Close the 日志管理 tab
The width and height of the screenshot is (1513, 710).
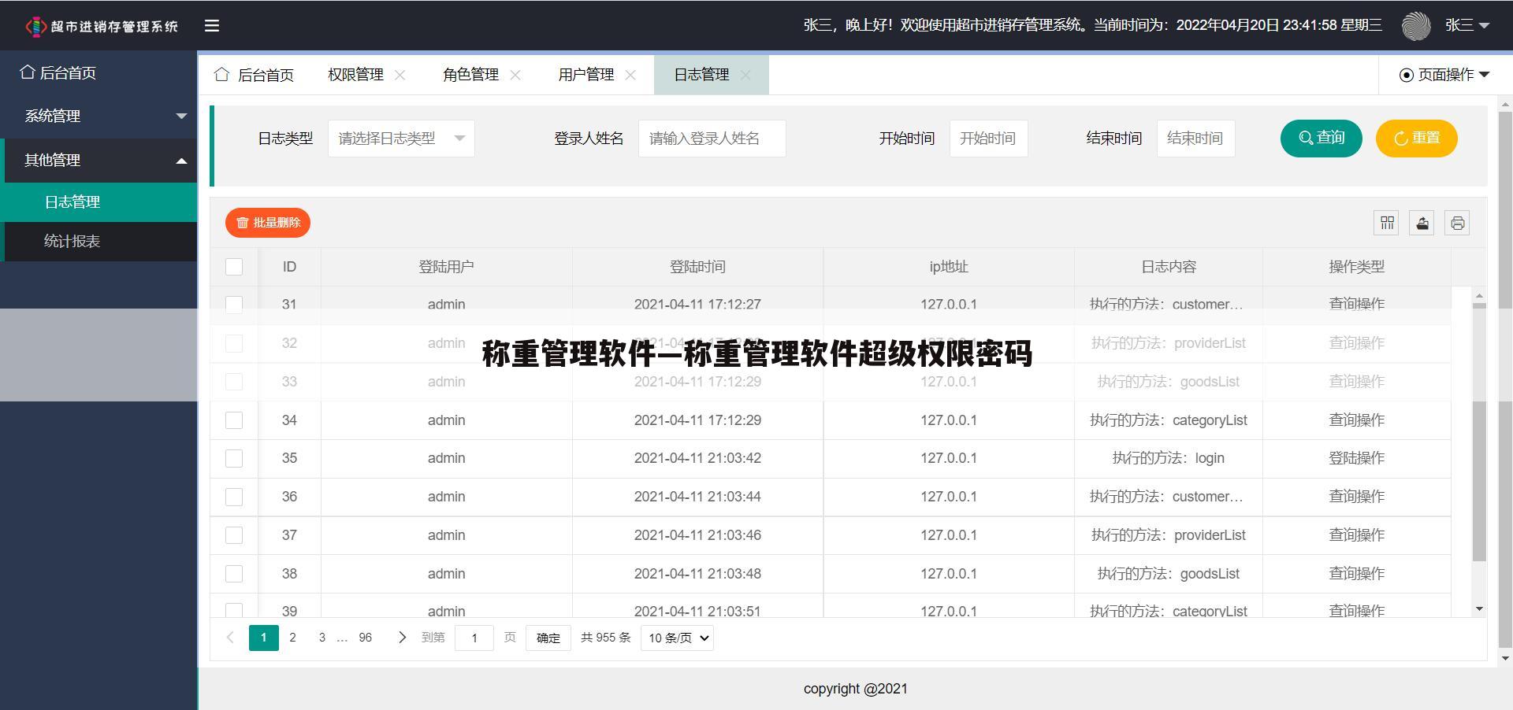click(745, 75)
